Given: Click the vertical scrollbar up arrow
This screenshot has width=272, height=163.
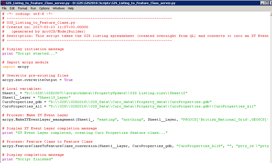Looking at the screenshot, I should click(271, 13).
